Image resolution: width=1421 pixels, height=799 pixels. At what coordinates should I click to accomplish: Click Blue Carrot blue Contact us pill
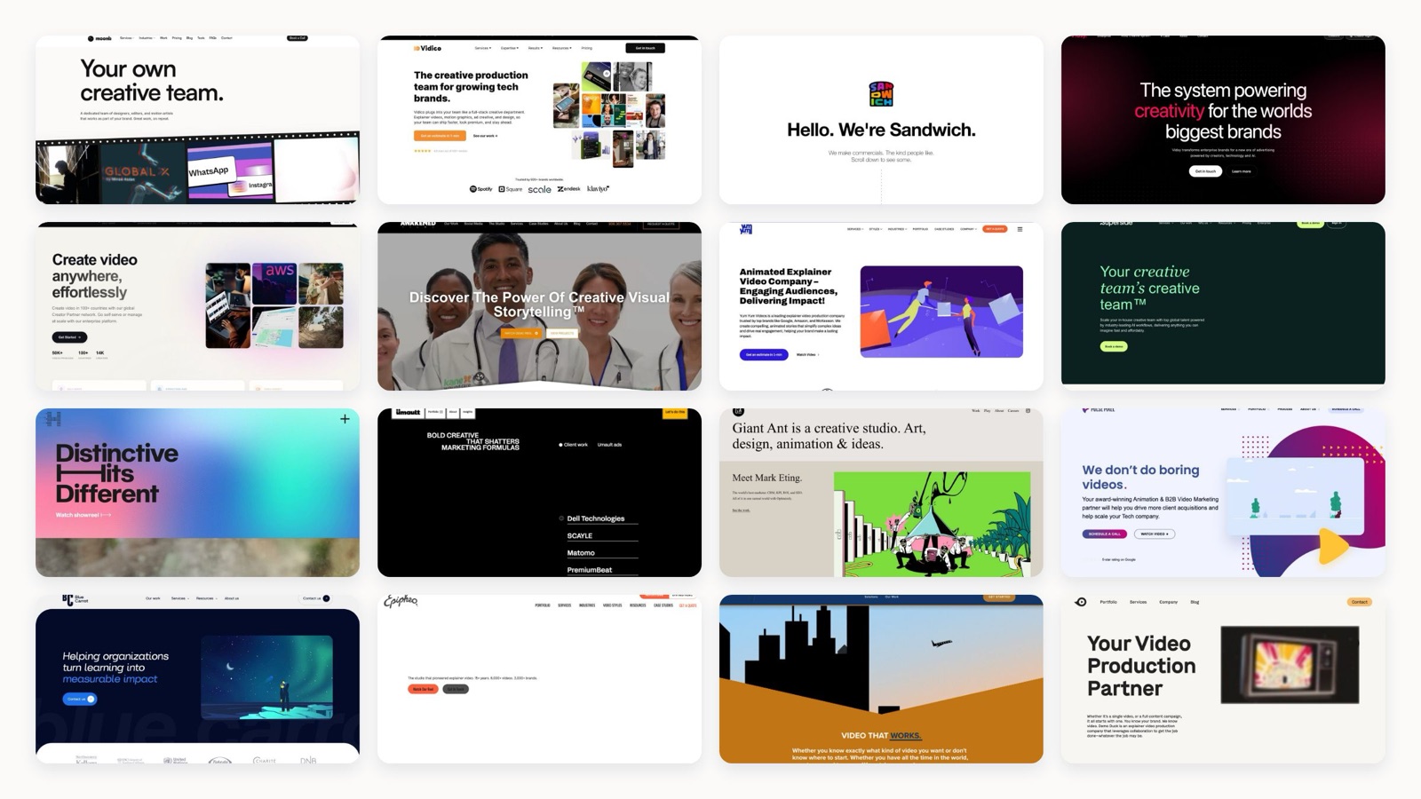(x=80, y=699)
